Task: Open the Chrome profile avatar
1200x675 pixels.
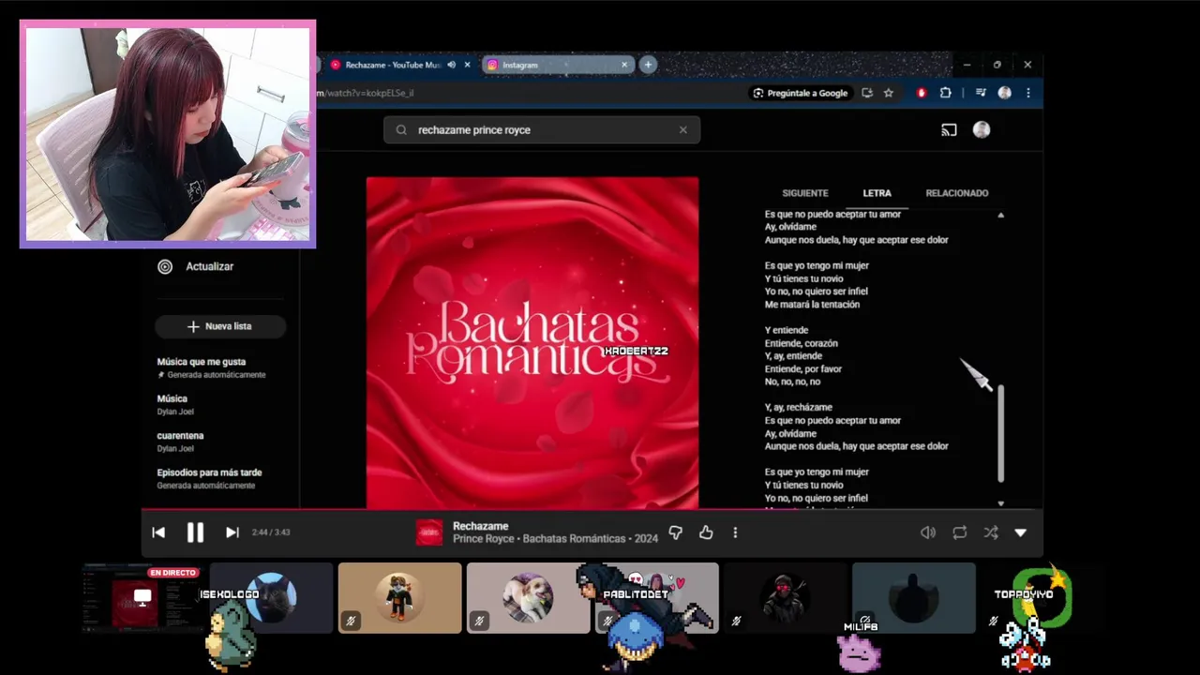Action: coord(1005,93)
